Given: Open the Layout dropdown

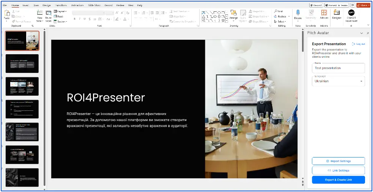Looking at the screenshot, I should [61, 11].
